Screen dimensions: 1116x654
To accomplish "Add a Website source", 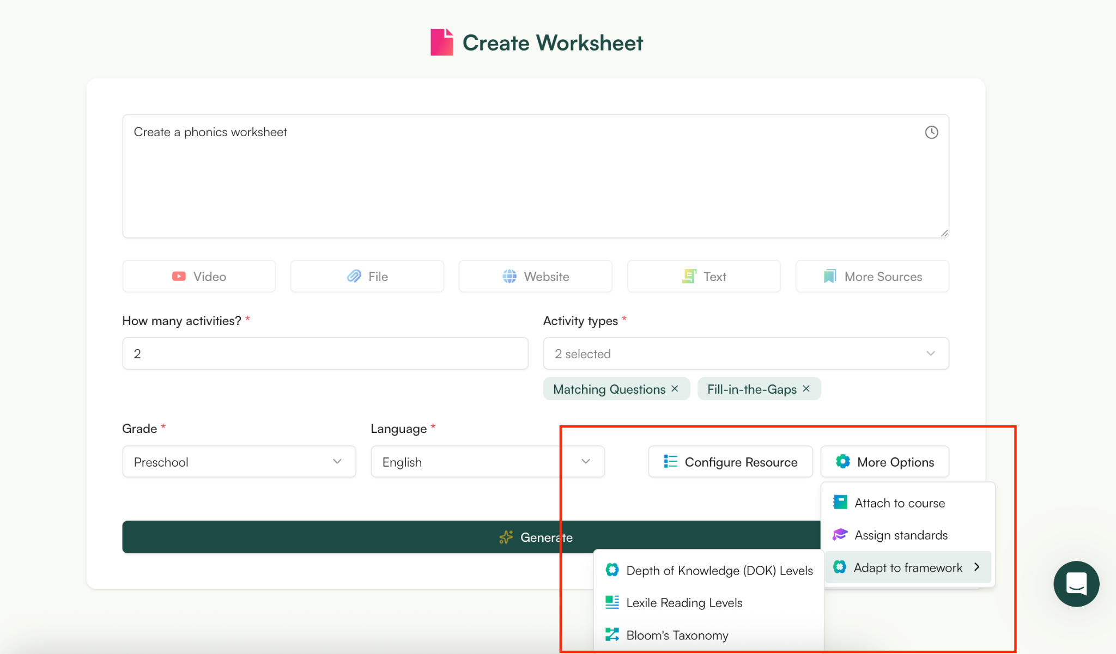I will [x=535, y=277].
